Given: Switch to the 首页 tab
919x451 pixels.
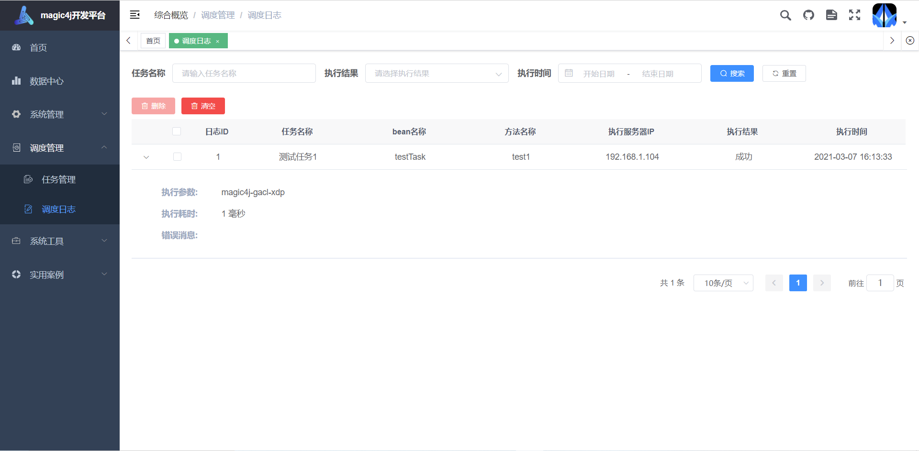Looking at the screenshot, I should coord(153,41).
